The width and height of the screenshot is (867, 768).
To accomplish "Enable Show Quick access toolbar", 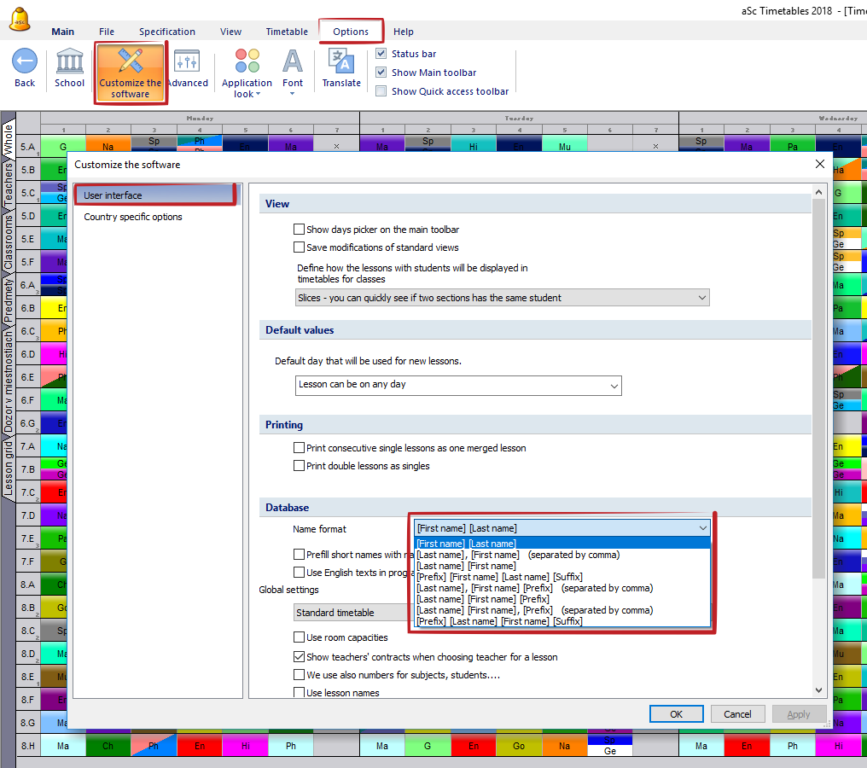I will coord(381,91).
